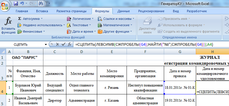The image size is (229, 106).
Task: Switch to the Главная tab
Action: (22, 11)
